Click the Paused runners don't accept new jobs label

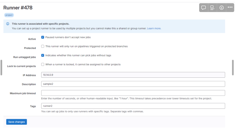(68, 37)
